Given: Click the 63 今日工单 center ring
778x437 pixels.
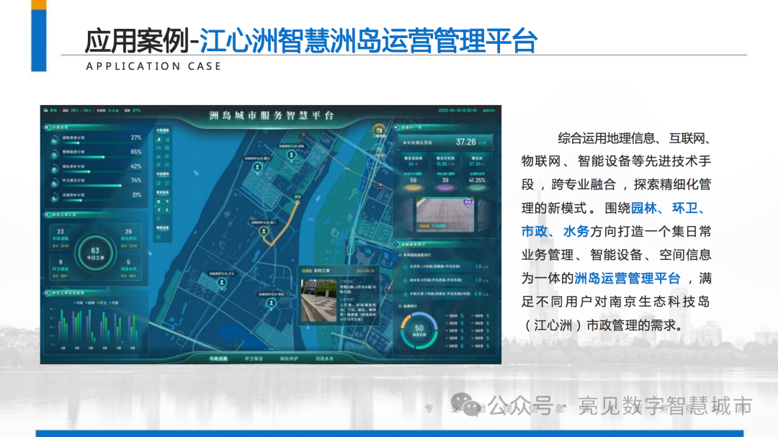Looking at the screenshot, I should 95,253.
